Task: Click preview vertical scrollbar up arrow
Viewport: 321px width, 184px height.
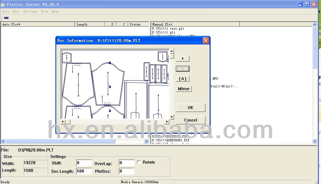Action: click(x=172, y=51)
